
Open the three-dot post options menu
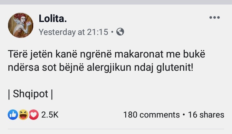(x=214, y=17)
